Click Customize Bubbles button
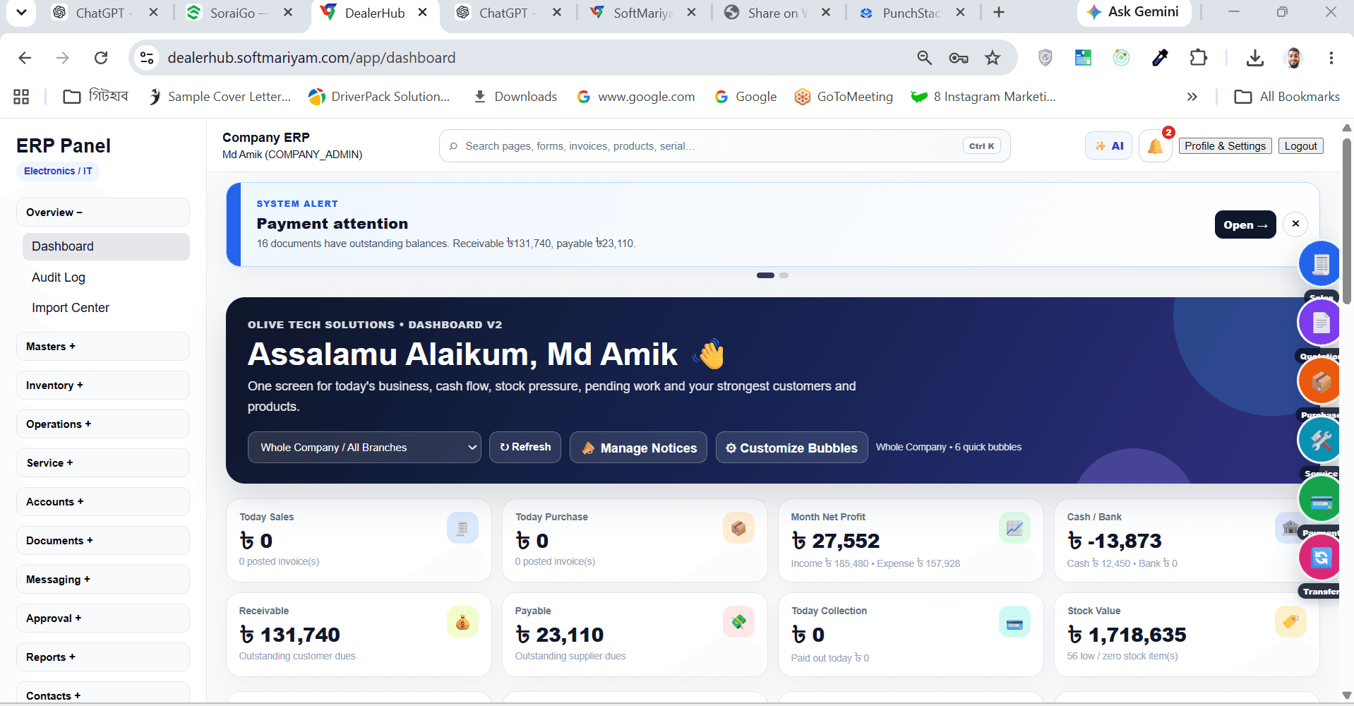Image resolution: width=1354 pixels, height=706 pixels. pyautogui.click(x=792, y=448)
